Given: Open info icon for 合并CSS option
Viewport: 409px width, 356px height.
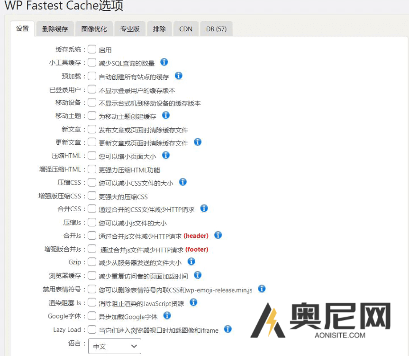Looking at the screenshot, I should pos(204,208).
